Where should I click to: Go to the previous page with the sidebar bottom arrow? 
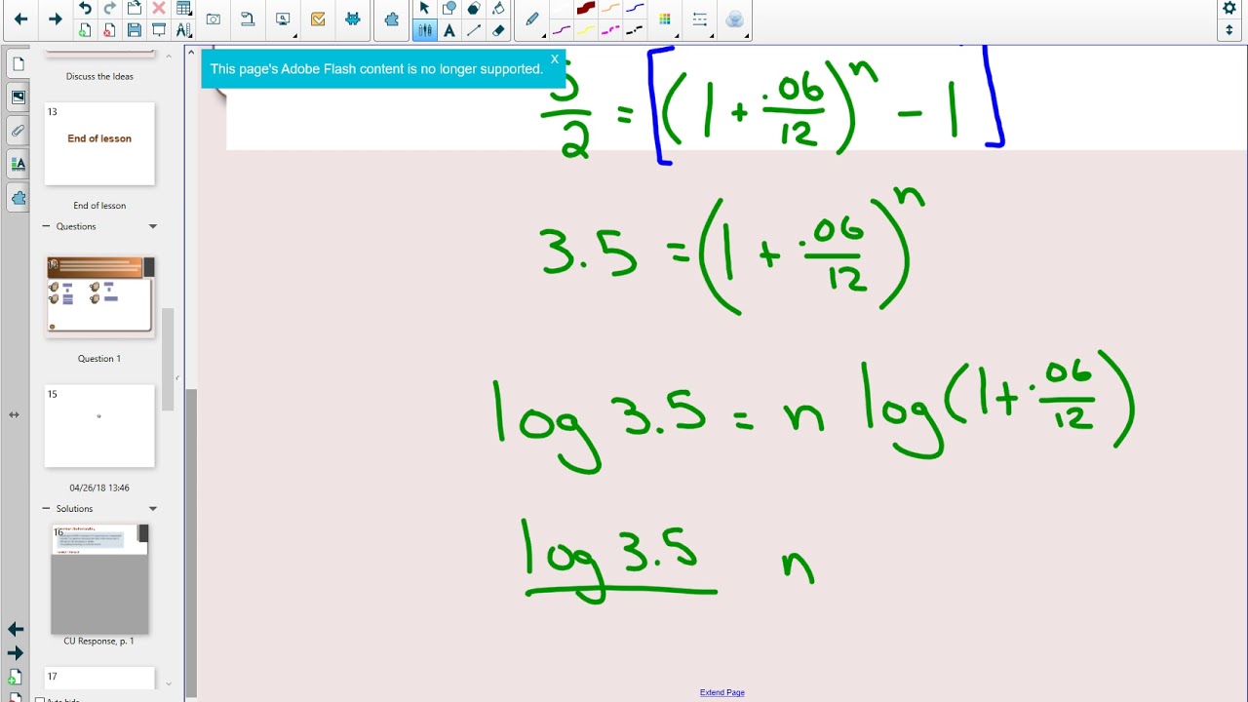pyautogui.click(x=15, y=629)
